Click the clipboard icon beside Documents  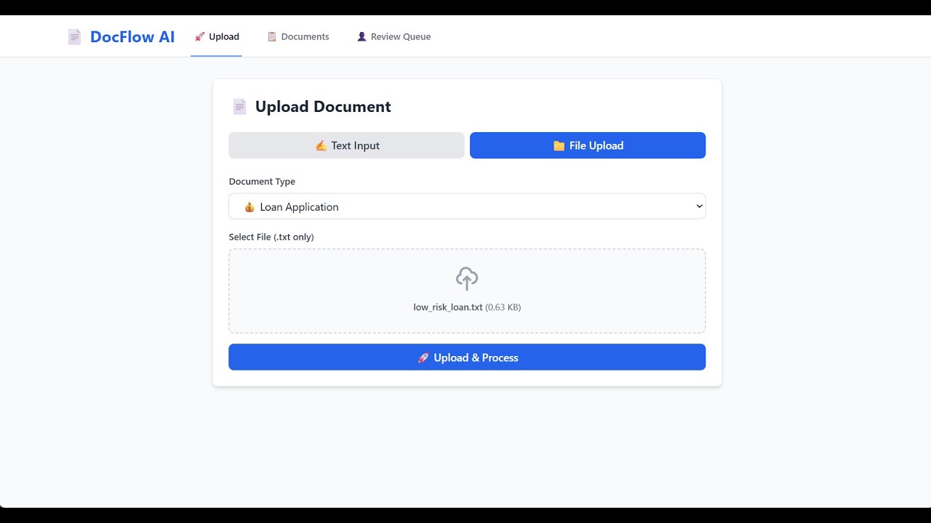pyautogui.click(x=272, y=36)
